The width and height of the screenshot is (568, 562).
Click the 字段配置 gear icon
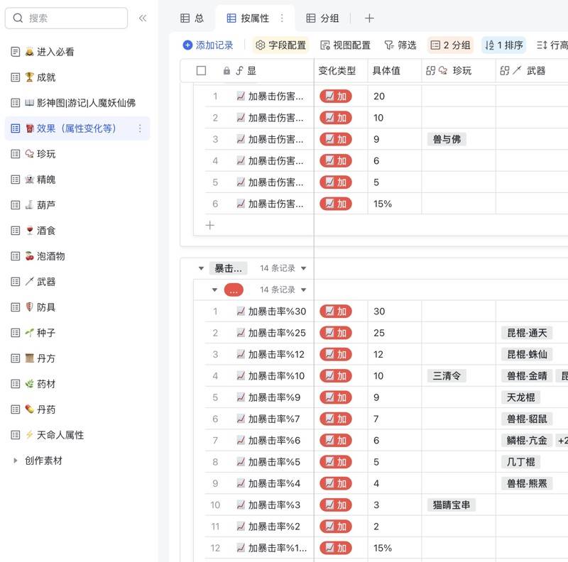(x=261, y=45)
